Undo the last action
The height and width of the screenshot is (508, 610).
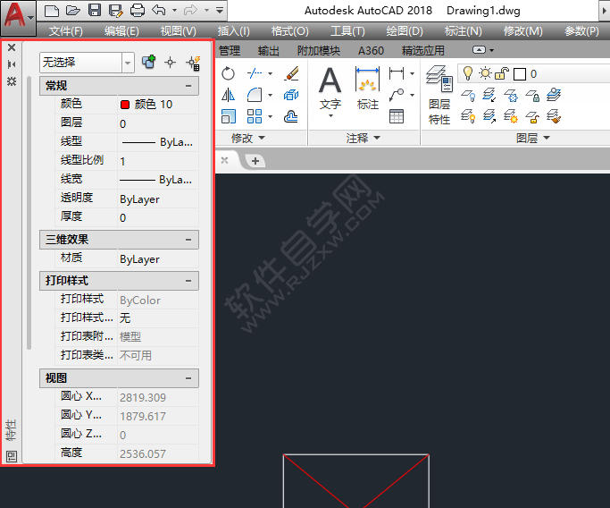tap(159, 10)
